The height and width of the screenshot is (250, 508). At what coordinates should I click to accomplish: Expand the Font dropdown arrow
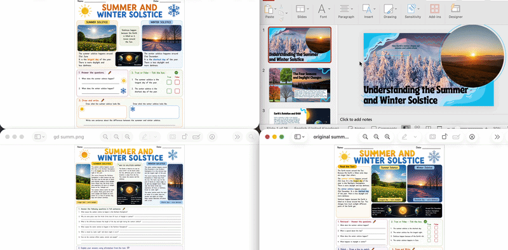pyautogui.click(x=329, y=9)
